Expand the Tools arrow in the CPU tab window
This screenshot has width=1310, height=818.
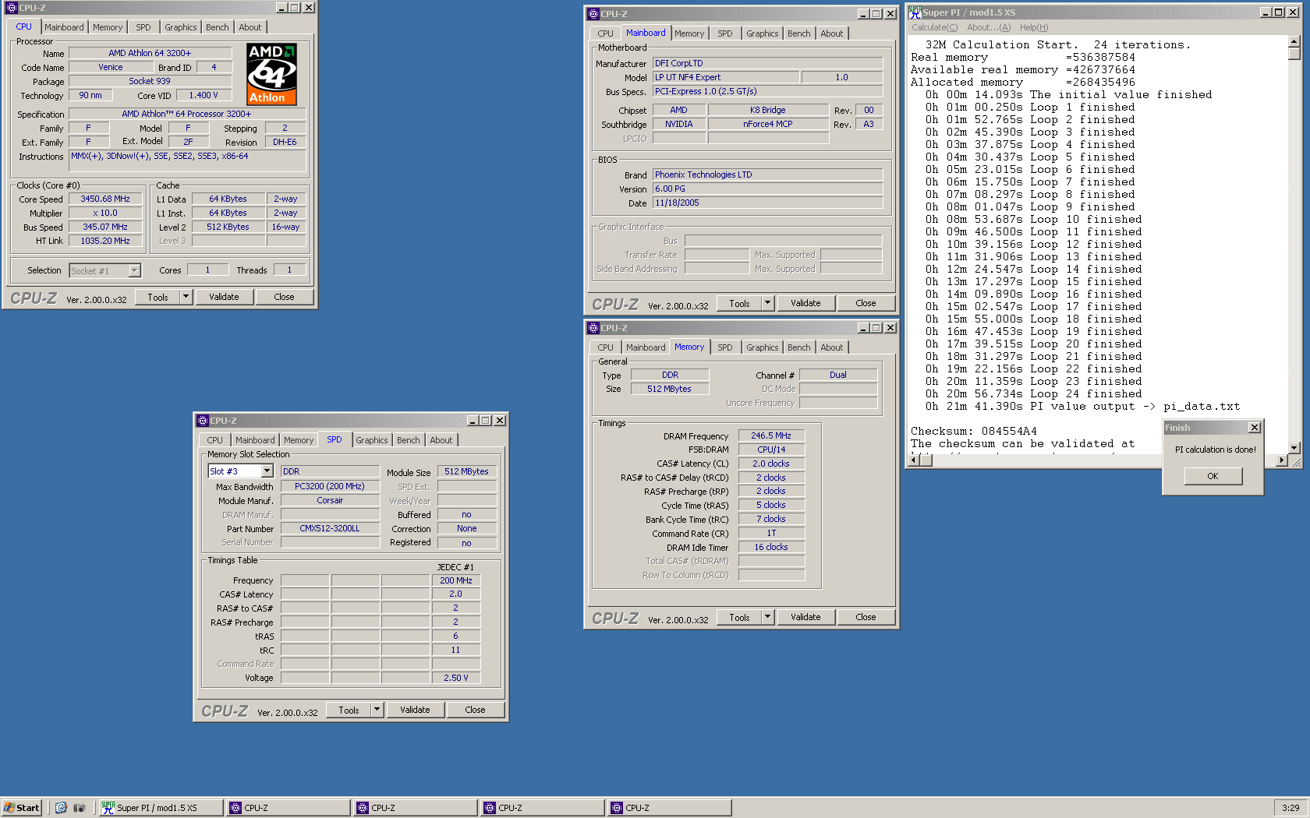(x=186, y=297)
